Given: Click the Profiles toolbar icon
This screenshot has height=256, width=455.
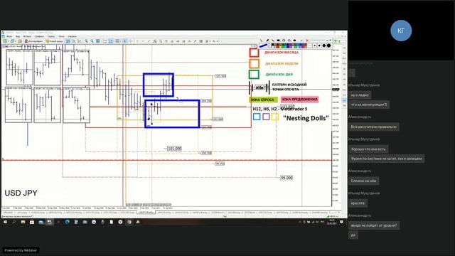Looking at the screenshot, I should 12,41.
